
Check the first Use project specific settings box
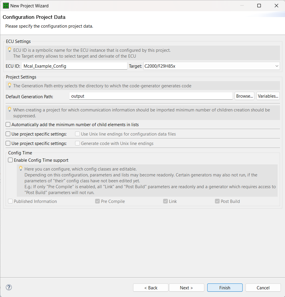coord(8,134)
